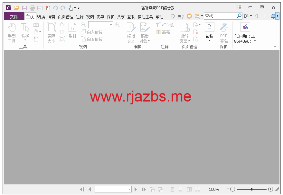This screenshot has width=283, height=195.
Task: Click the Save icon in quick access toolbar
Action: (x=24, y=8)
